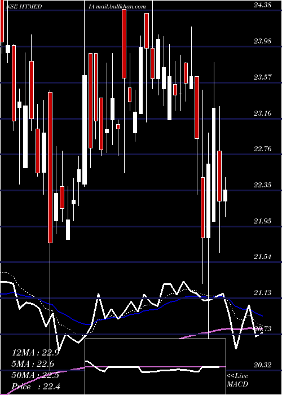Click the 20.73 price axis label

pos(262,328)
